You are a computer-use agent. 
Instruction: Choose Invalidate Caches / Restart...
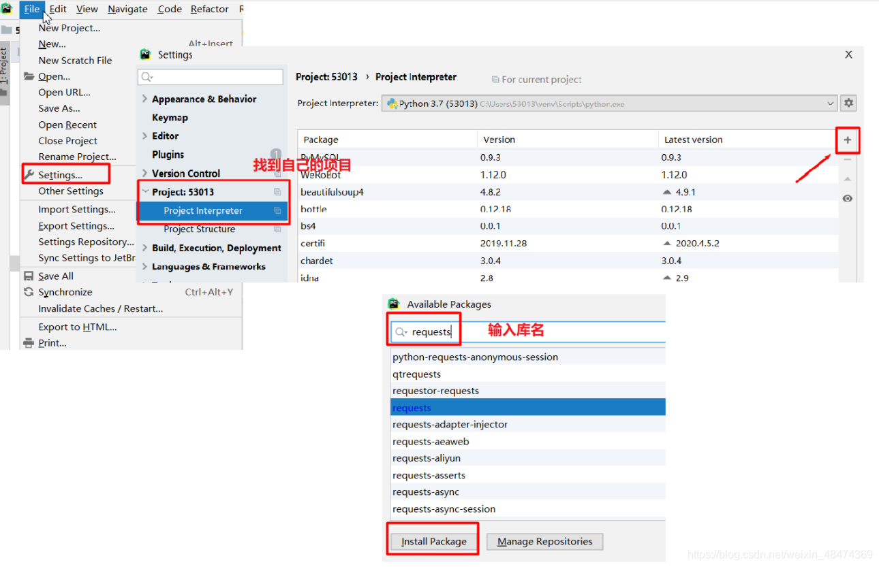pyautogui.click(x=101, y=308)
